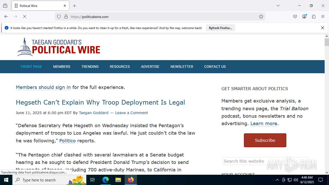The width and height of the screenshot is (329, 185).
Task: Click the Refresh Firefox button
Action: click(221, 28)
